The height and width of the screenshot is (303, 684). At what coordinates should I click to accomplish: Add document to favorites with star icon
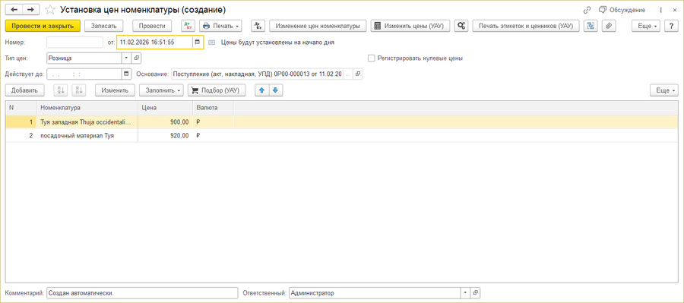[x=50, y=9]
